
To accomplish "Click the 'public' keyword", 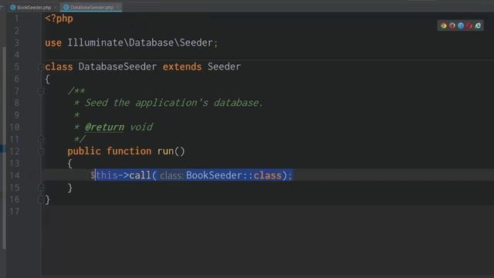I will (x=84, y=151).
